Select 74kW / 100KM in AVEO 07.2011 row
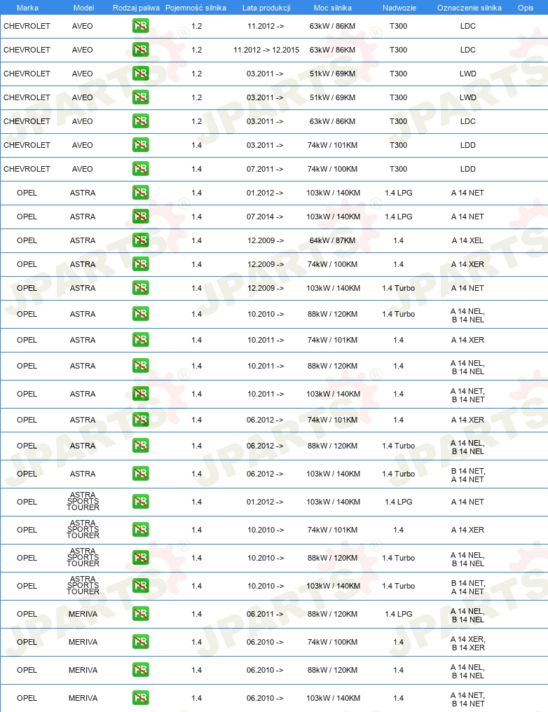The height and width of the screenshot is (712, 548). click(332, 169)
